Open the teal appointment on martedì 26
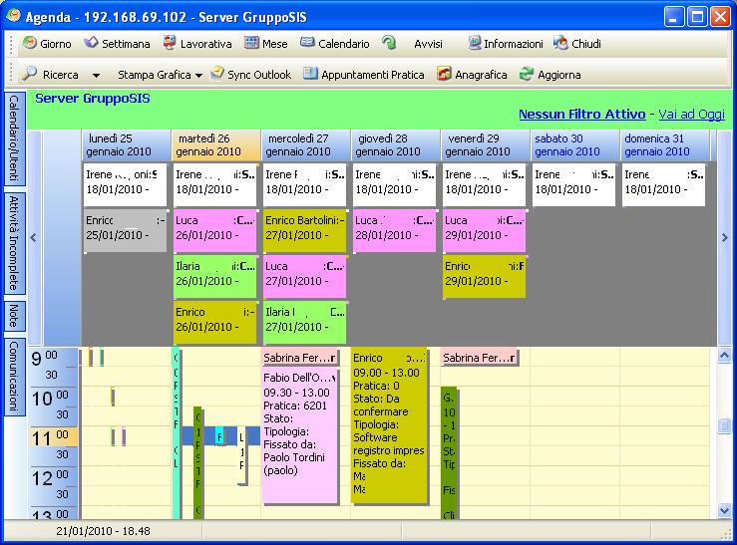 177,432
